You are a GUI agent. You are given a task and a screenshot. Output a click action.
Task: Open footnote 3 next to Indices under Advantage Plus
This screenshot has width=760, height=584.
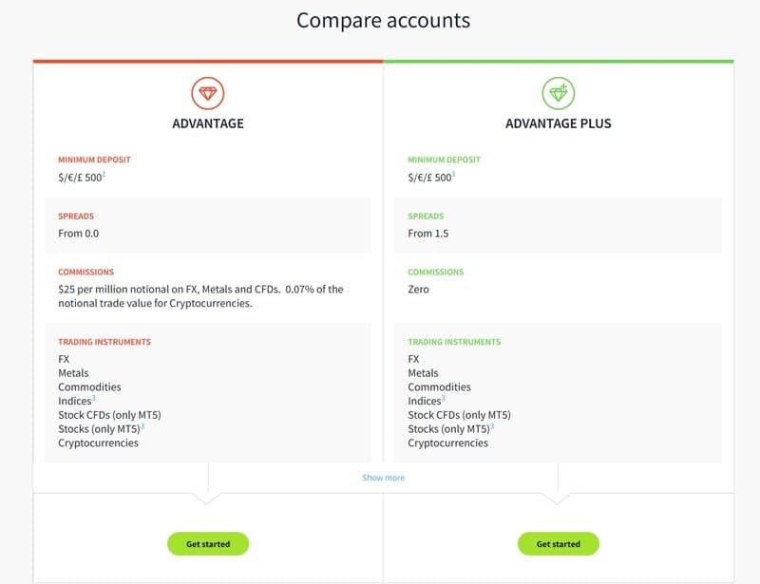click(x=443, y=398)
